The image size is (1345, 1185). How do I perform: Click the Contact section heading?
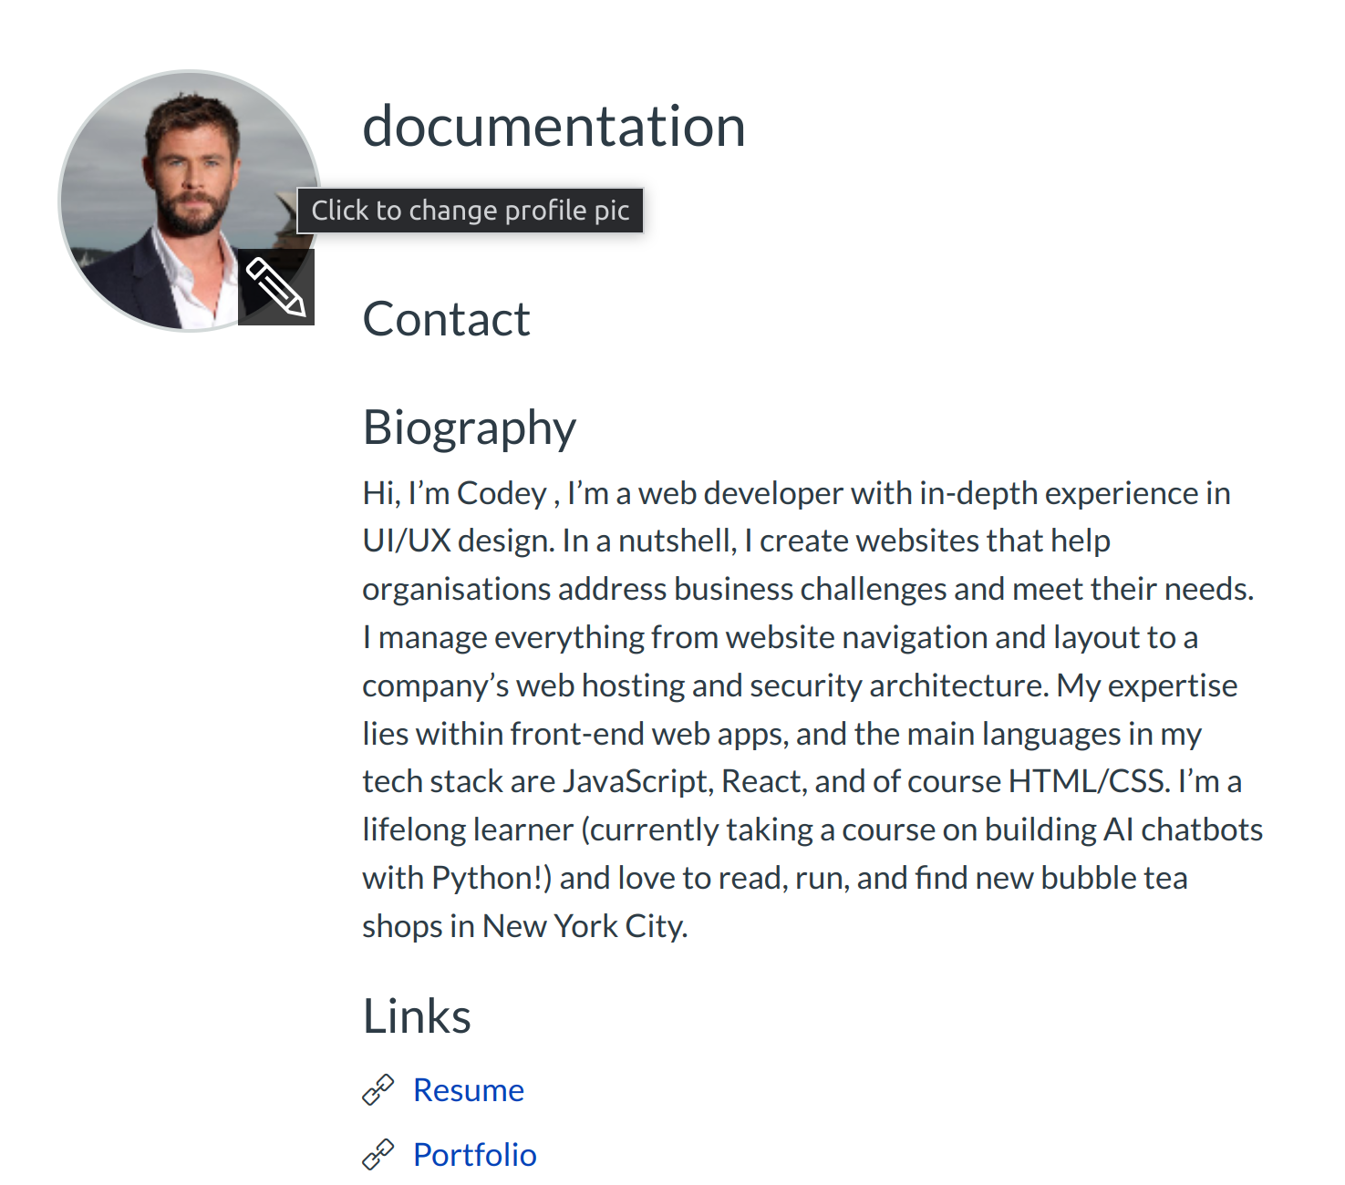point(446,319)
